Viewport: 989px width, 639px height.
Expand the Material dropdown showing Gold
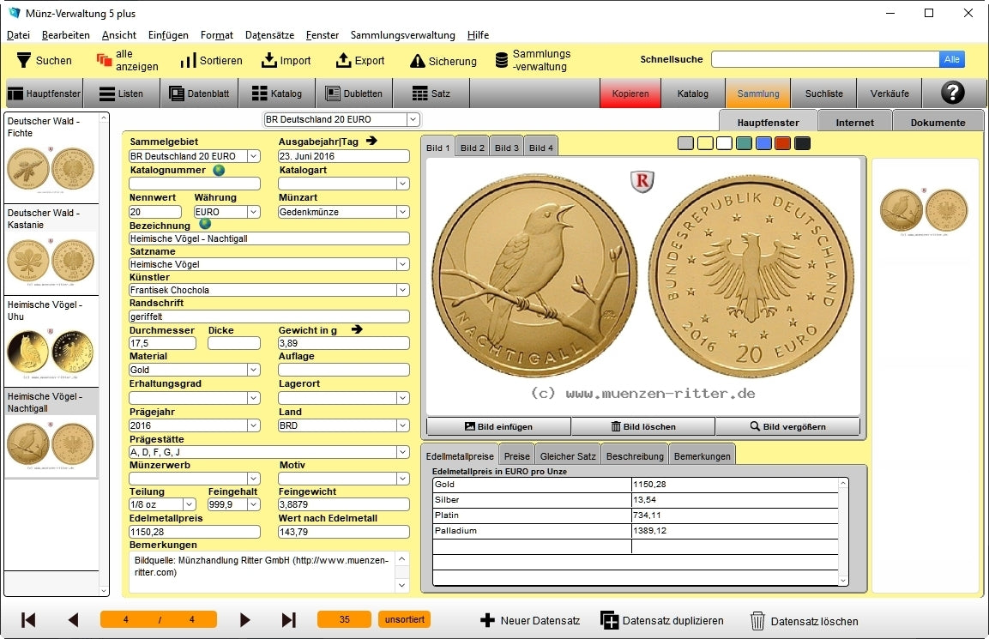253,370
